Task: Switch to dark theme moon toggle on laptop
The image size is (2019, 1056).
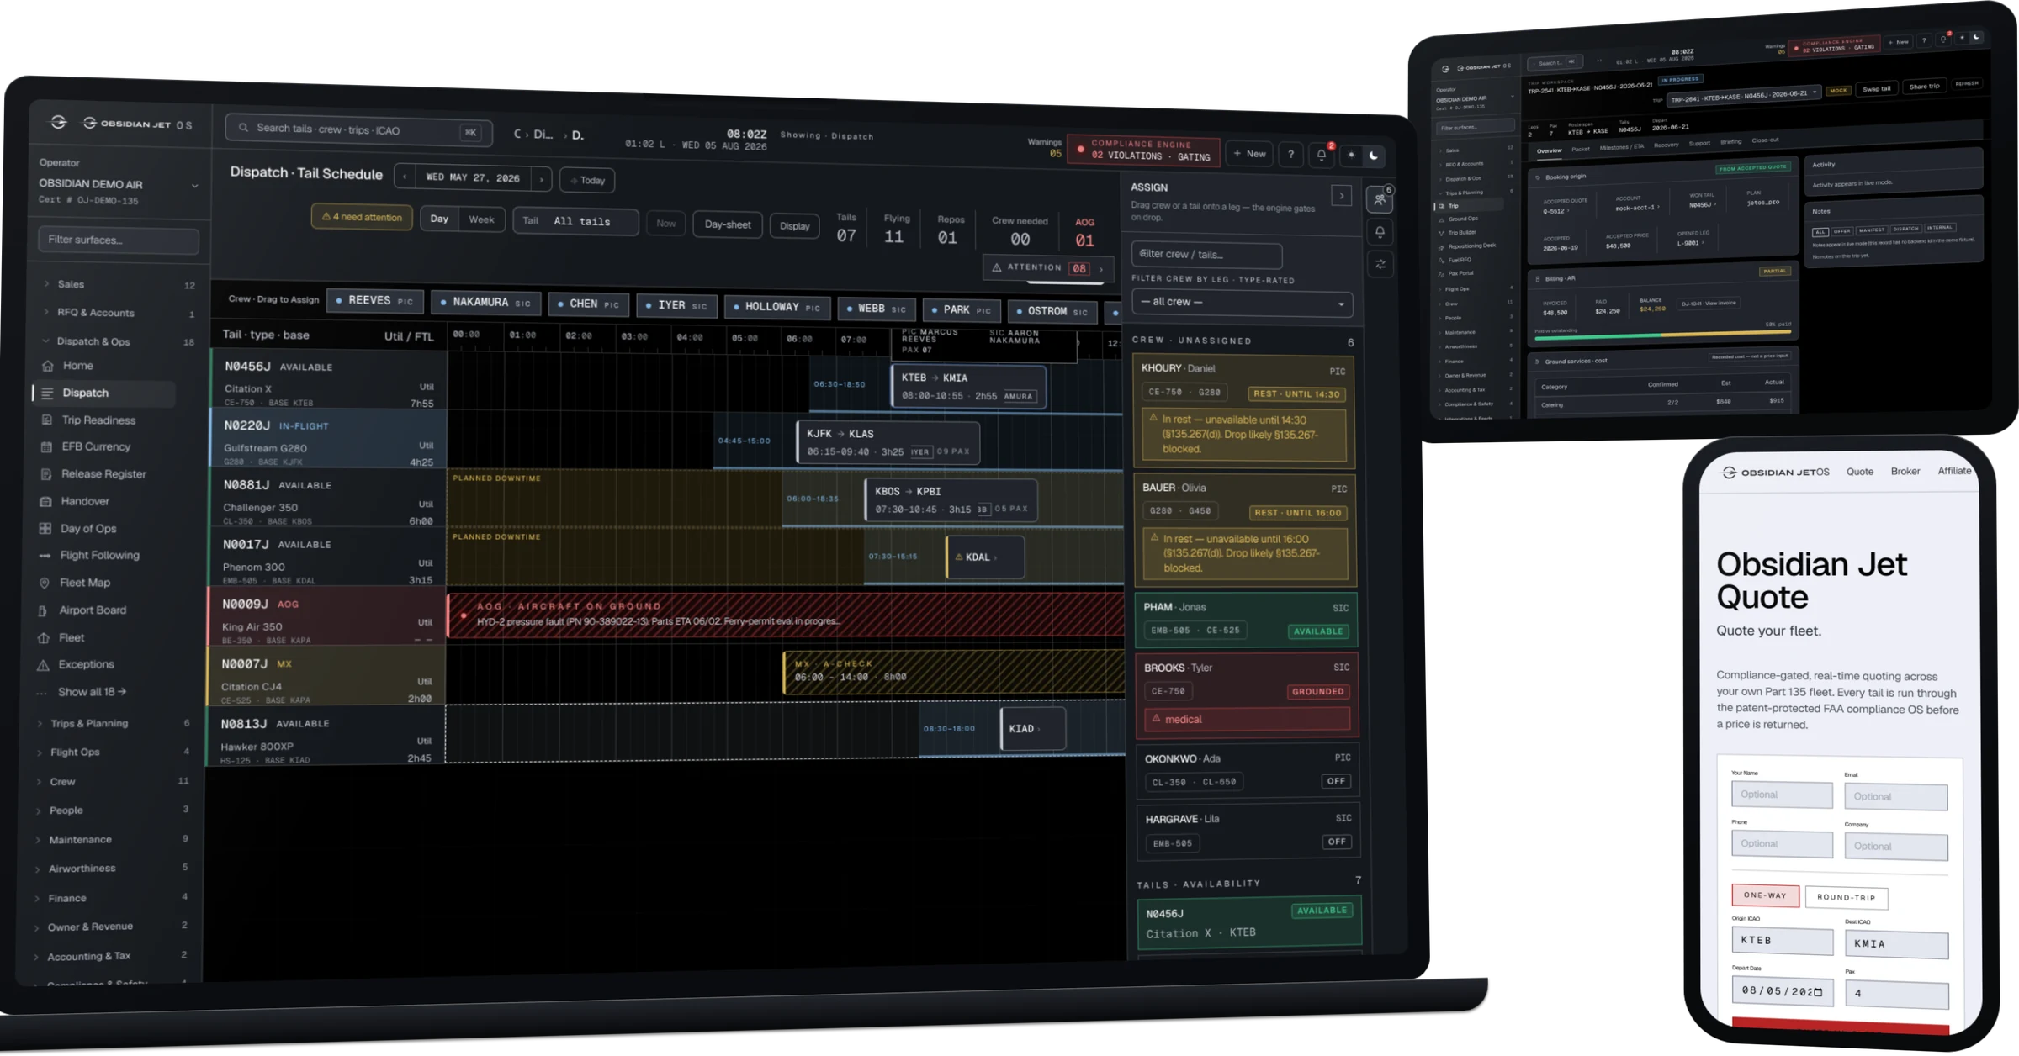Action: [1374, 156]
